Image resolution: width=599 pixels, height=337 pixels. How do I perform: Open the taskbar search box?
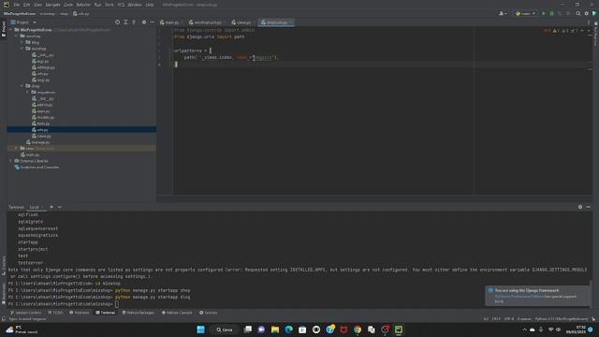[225, 330]
